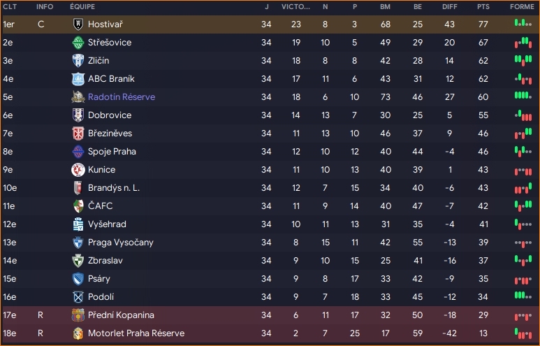540x346 pixels.
Task: Select the Psáry row form indicator
Action: pyautogui.click(x=522, y=279)
